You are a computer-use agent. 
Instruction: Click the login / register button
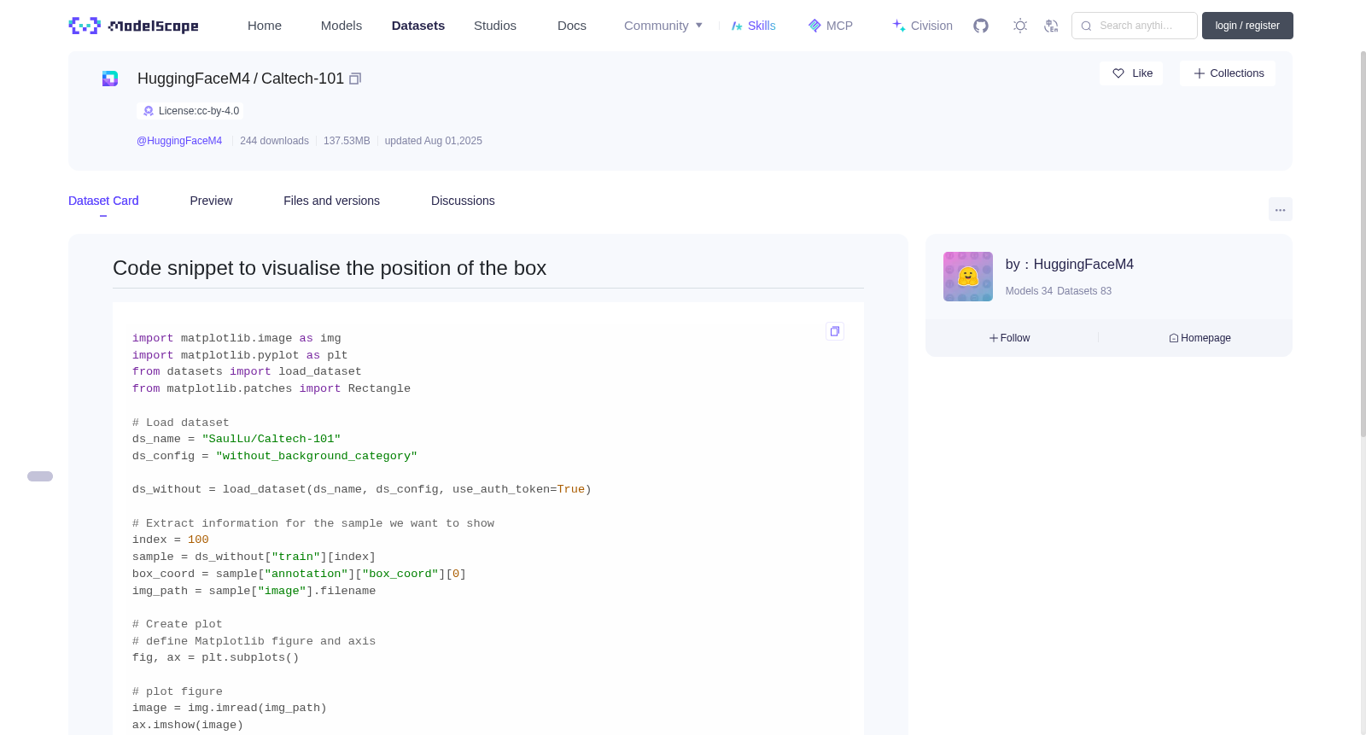tap(1247, 26)
